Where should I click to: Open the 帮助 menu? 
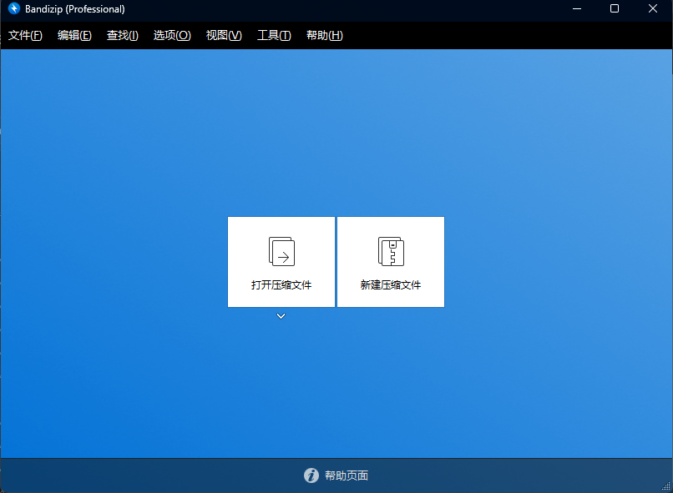[x=324, y=35]
